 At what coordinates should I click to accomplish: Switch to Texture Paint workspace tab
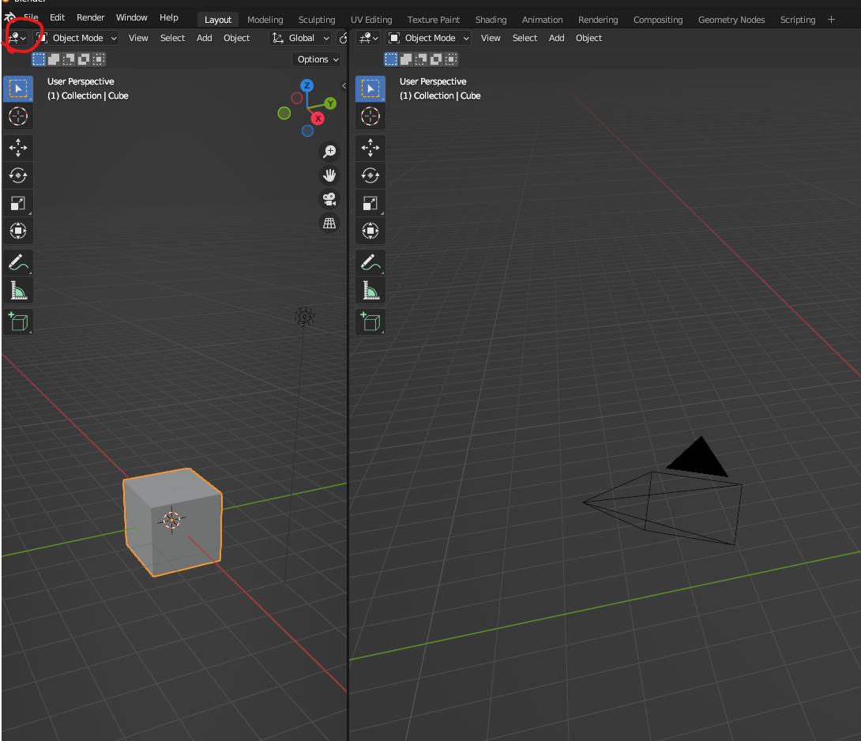click(x=434, y=20)
